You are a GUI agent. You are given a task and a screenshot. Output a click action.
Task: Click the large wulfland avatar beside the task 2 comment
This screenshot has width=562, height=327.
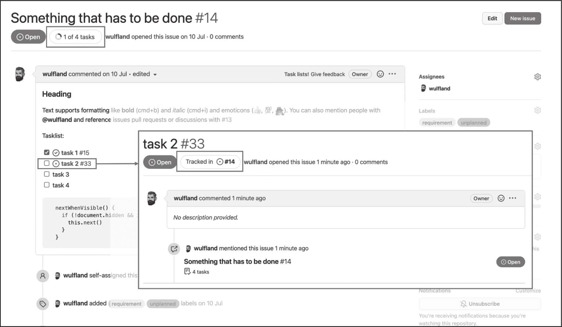[x=152, y=199]
